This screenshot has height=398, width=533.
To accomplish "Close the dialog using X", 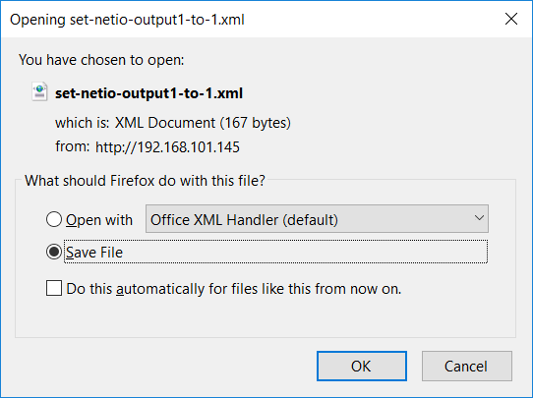I will click(x=511, y=19).
